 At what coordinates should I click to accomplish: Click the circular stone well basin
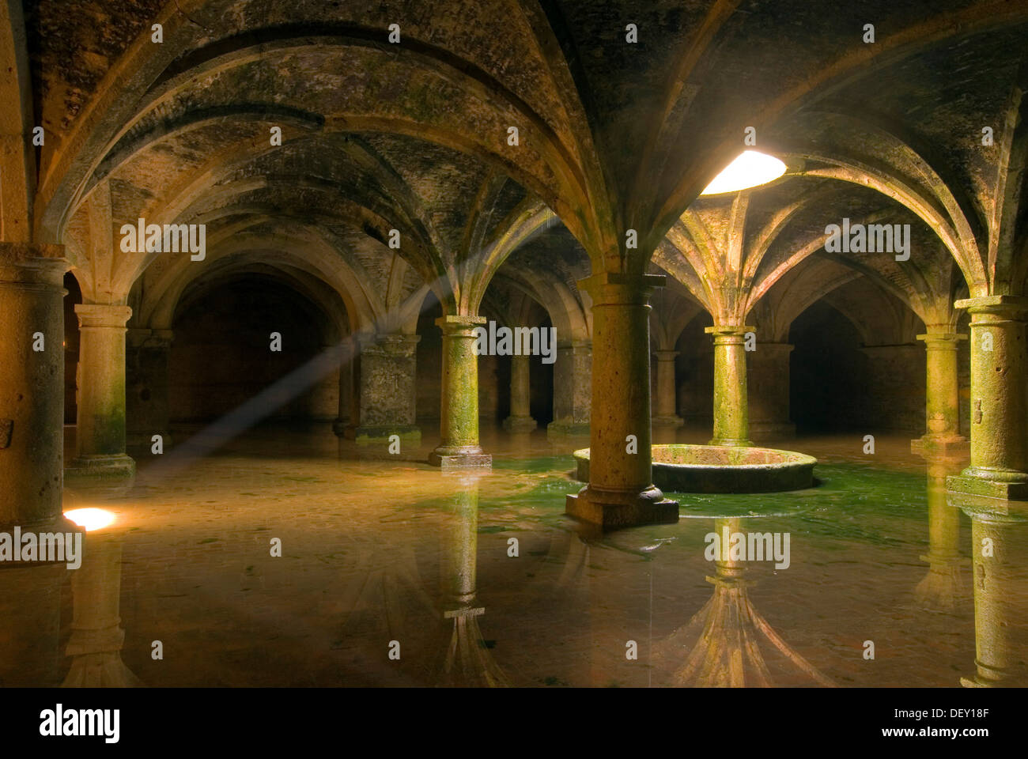click(694, 468)
